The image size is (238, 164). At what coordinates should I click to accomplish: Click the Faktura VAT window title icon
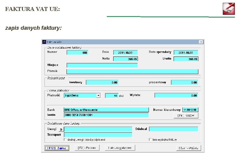coord(44,42)
